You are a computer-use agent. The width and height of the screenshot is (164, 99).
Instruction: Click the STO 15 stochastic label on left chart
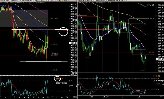point(73,86)
